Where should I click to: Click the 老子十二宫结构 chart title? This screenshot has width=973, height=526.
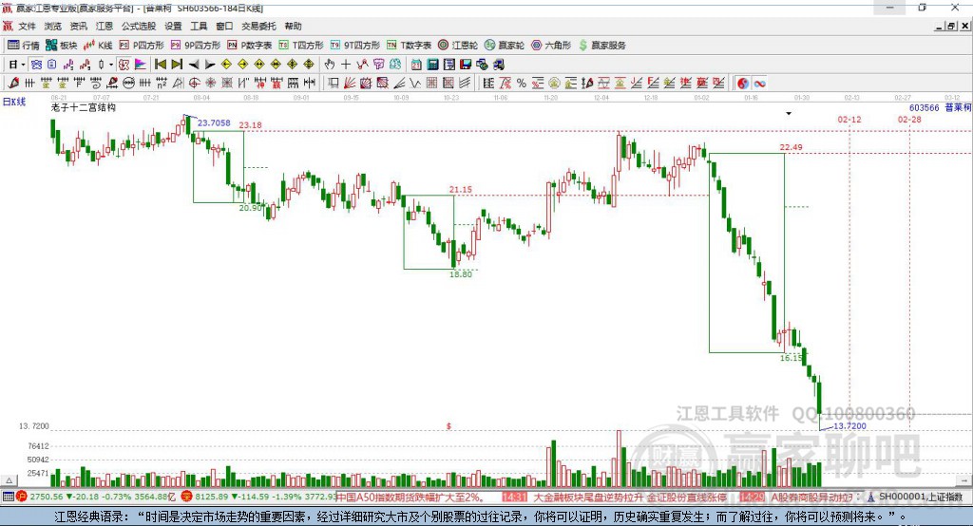pos(84,107)
